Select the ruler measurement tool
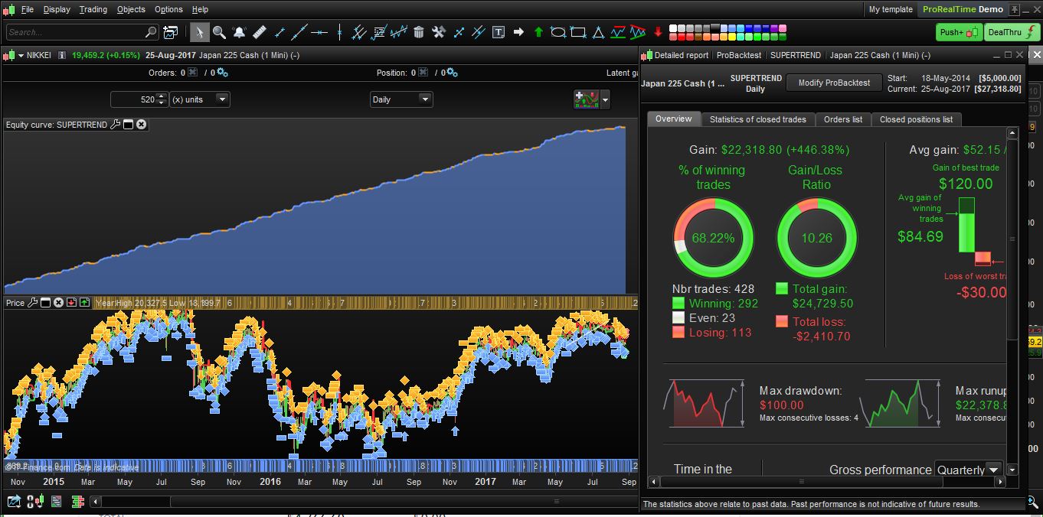 coord(260,32)
